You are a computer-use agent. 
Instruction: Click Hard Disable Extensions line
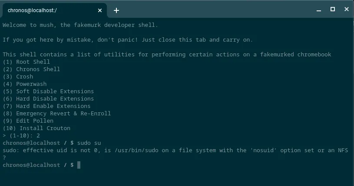[48, 99]
